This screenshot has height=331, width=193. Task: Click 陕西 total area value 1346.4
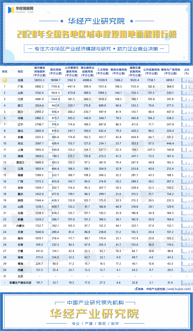[39, 200]
